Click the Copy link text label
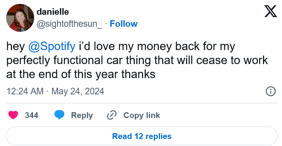The width and height of the screenshot is (282, 146). (142, 115)
